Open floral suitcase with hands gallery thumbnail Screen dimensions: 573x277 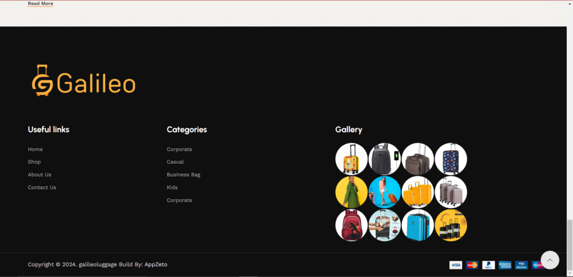[x=384, y=225]
